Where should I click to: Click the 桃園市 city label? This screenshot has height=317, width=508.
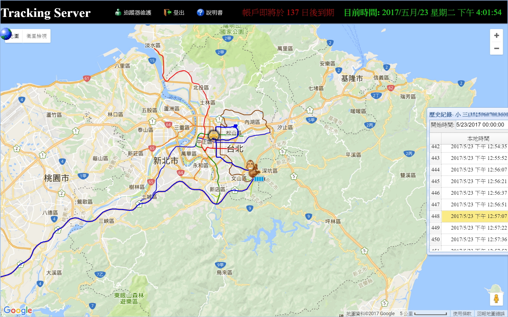[x=56, y=178]
